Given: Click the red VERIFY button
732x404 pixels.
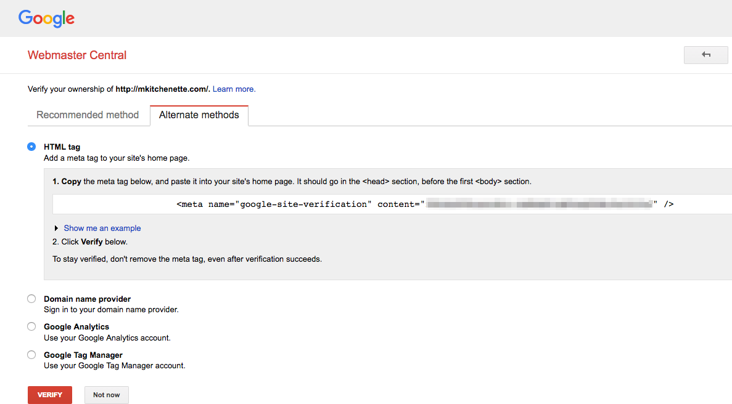Looking at the screenshot, I should tap(50, 395).
